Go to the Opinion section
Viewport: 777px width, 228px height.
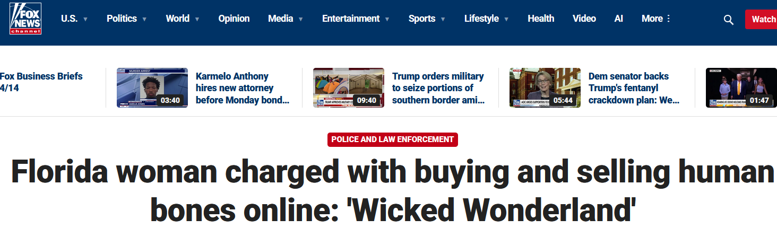[234, 19]
